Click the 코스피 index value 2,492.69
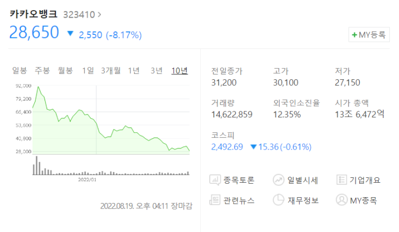Viewport: 399px width, 232px height. (x=227, y=147)
